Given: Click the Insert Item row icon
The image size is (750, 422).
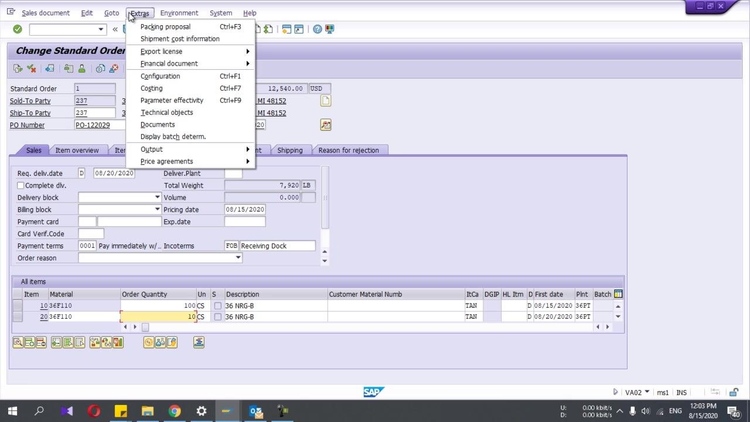Looking at the screenshot, I should pyautogui.click(x=29, y=342).
